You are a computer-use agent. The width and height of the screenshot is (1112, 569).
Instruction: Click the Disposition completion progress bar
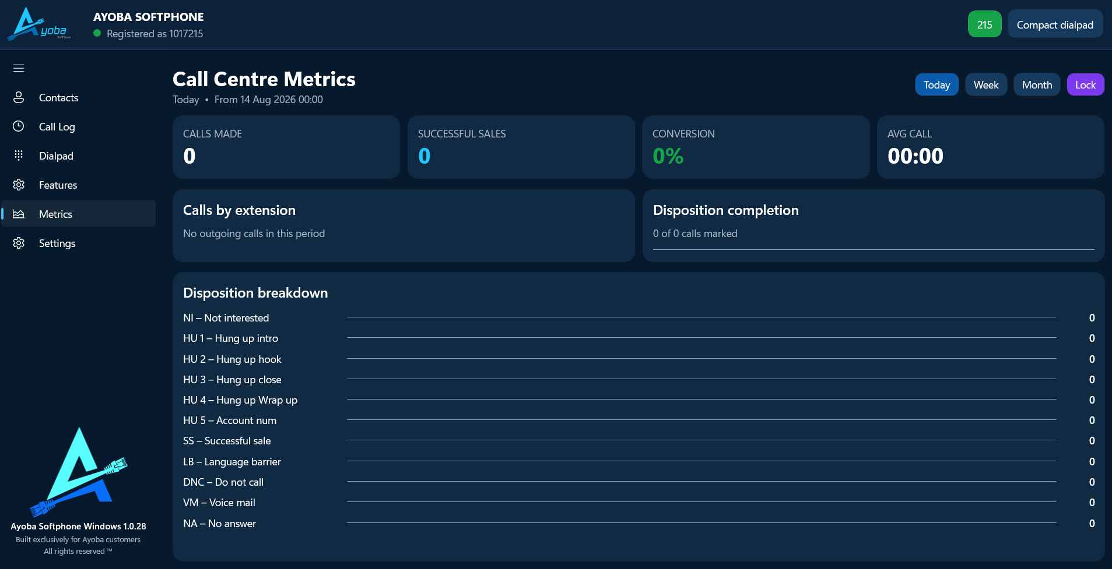[874, 249]
